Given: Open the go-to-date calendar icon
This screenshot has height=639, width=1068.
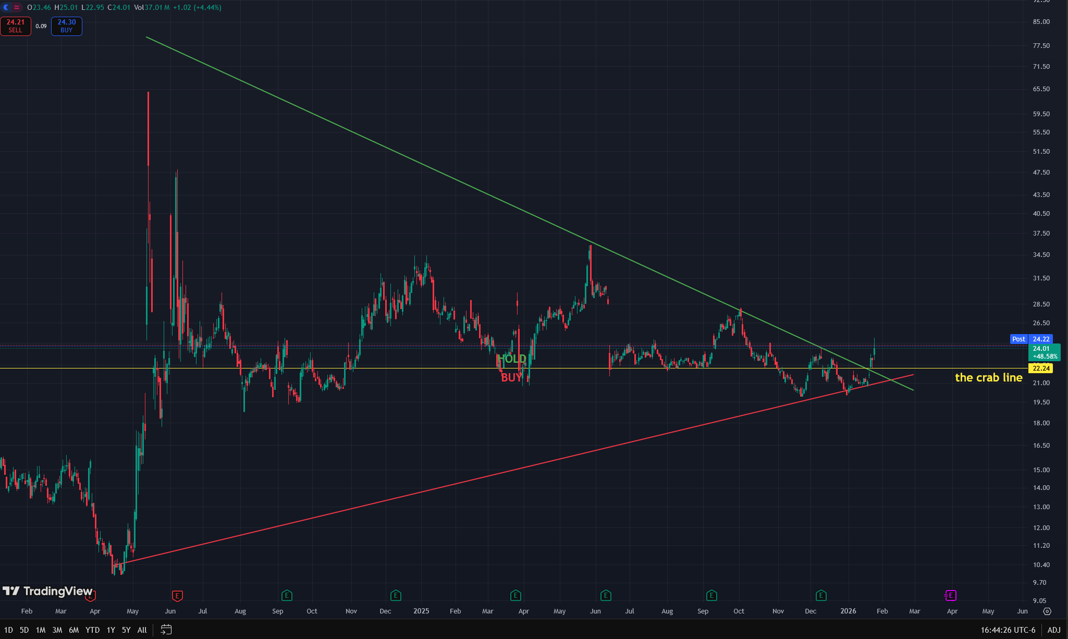Looking at the screenshot, I should point(166,630).
